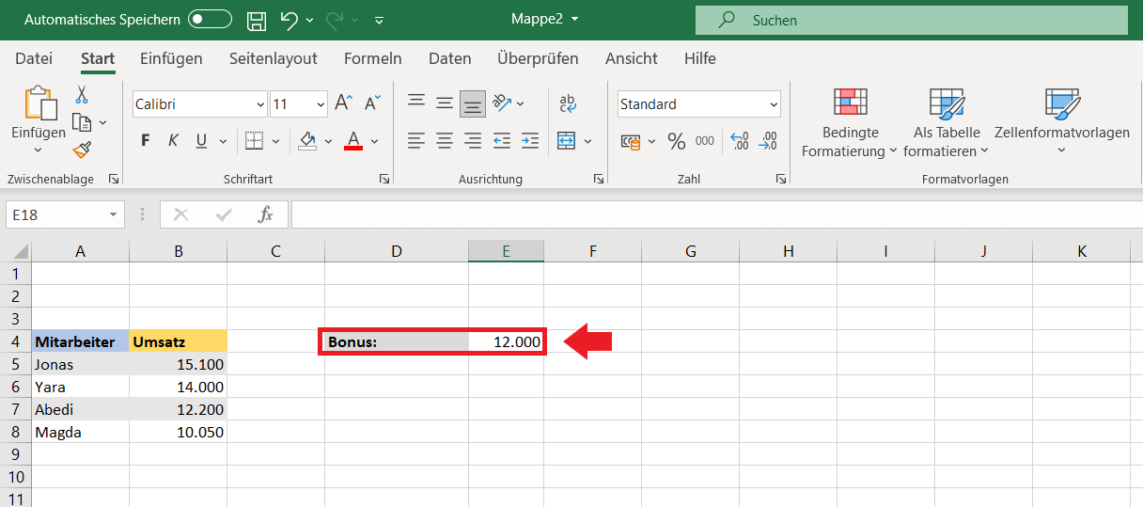The height and width of the screenshot is (507, 1143).
Task: Toggle underline U formatting
Action: coord(201,141)
